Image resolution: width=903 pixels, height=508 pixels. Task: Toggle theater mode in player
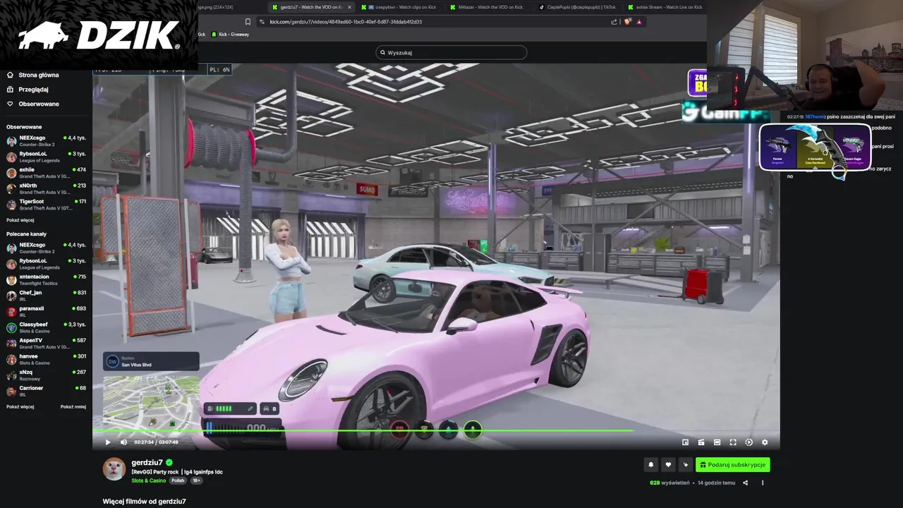pos(717,442)
